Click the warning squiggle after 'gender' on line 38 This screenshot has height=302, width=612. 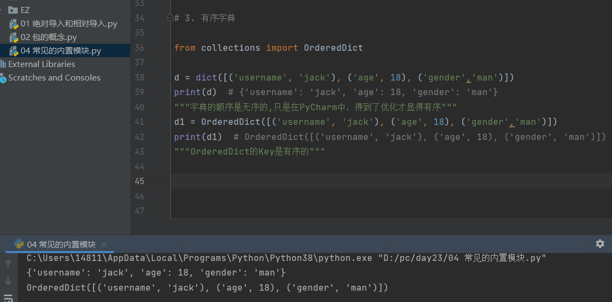pyautogui.click(x=469, y=81)
